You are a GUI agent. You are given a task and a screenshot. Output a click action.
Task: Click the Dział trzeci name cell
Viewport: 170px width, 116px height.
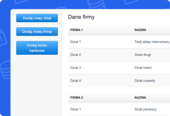(x=143, y=68)
